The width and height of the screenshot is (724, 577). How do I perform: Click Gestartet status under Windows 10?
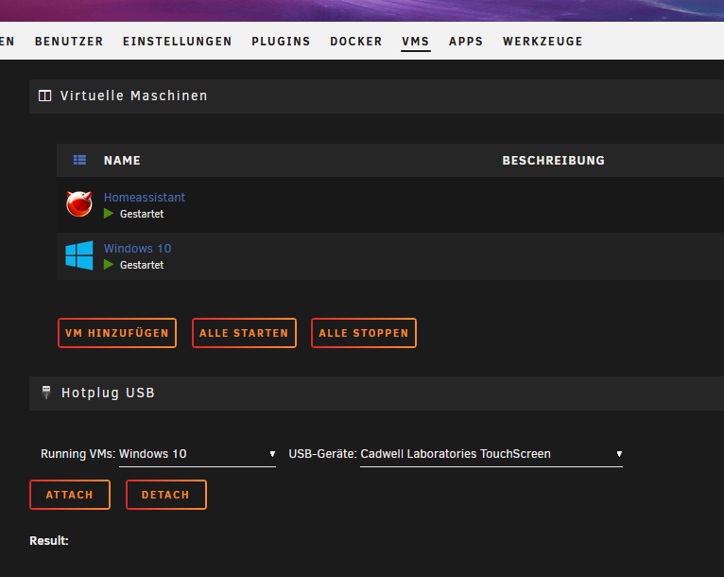point(141,265)
